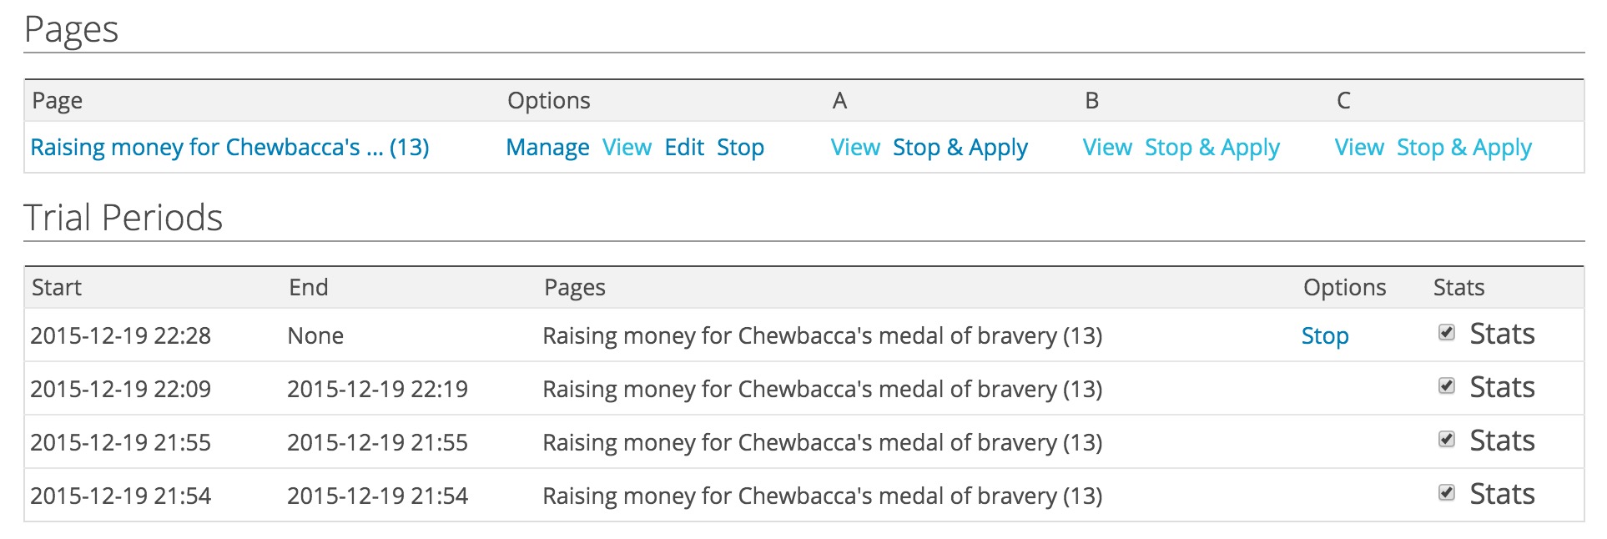Image resolution: width=1607 pixels, height=539 pixels.
Task: Toggle Stats checkbox for the 21:54 trial
Action: point(1447,493)
